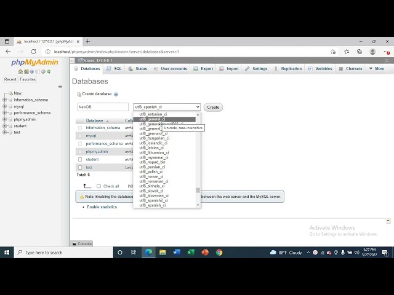The height and width of the screenshot is (295, 394).
Task: Tick the disabled information_schema checkbox
Action: click(80, 128)
